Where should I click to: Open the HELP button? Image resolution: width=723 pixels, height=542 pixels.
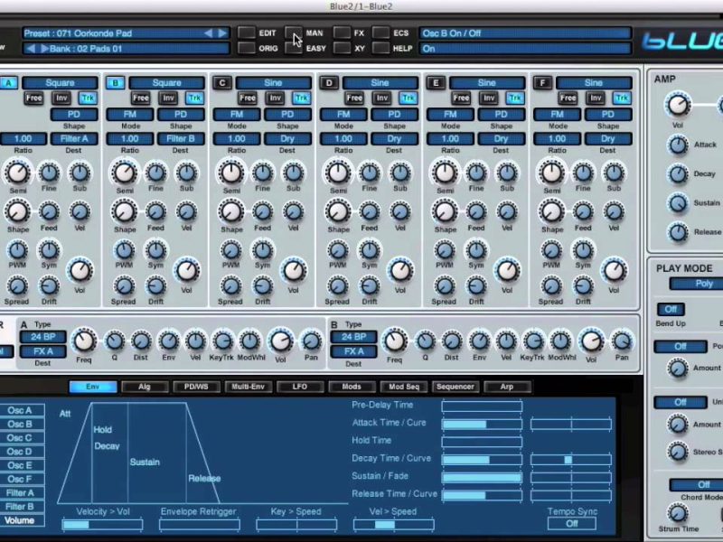coord(380,48)
